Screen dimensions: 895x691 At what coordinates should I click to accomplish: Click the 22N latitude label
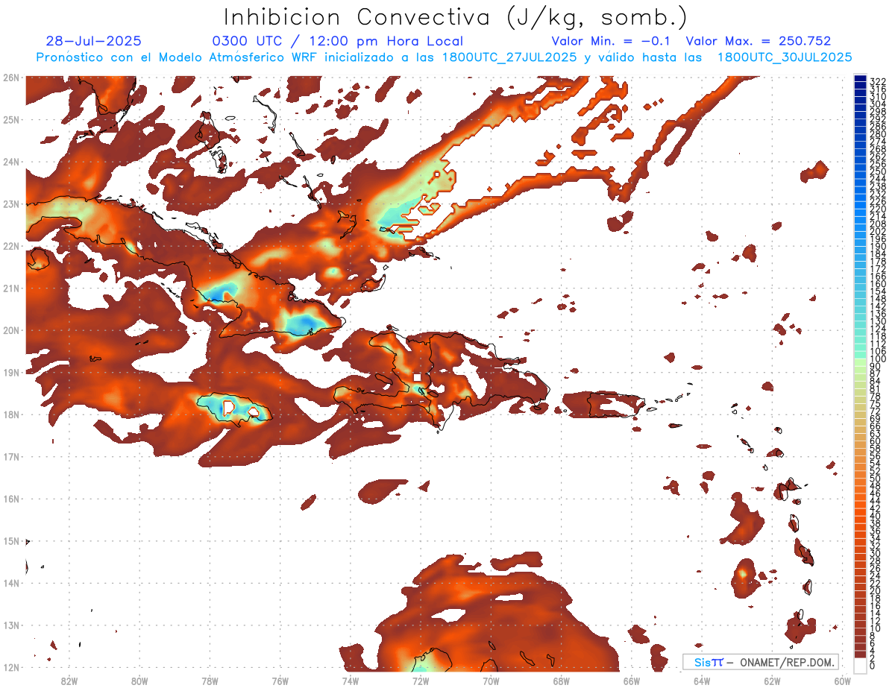[x=11, y=246]
